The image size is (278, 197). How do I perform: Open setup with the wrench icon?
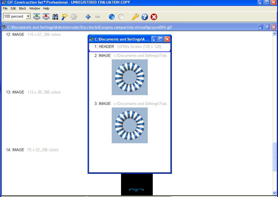coord(135,17)
